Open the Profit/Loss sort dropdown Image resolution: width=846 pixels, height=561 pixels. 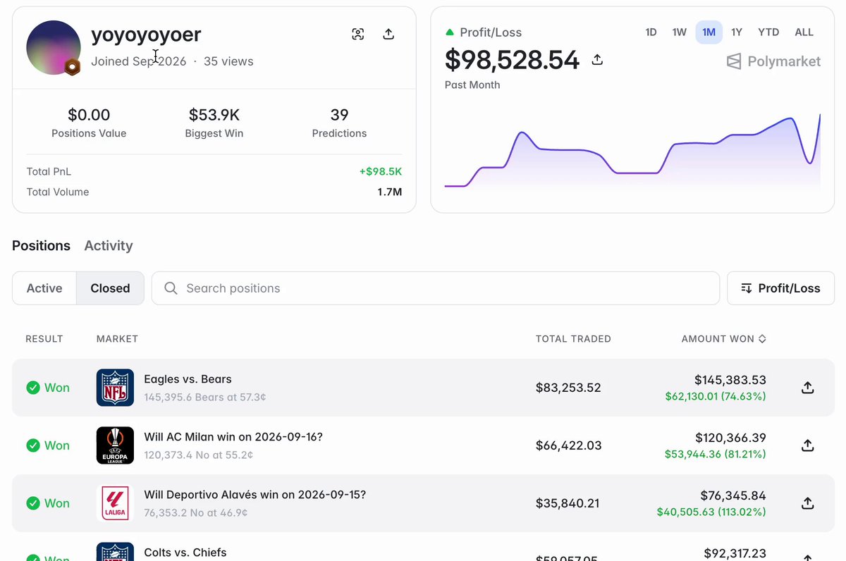(x=780, y=288)
